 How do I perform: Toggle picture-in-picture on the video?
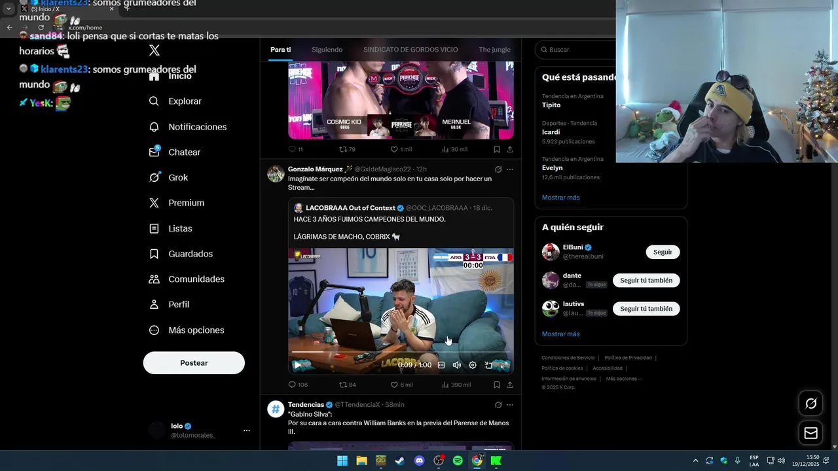pos(488,365)
